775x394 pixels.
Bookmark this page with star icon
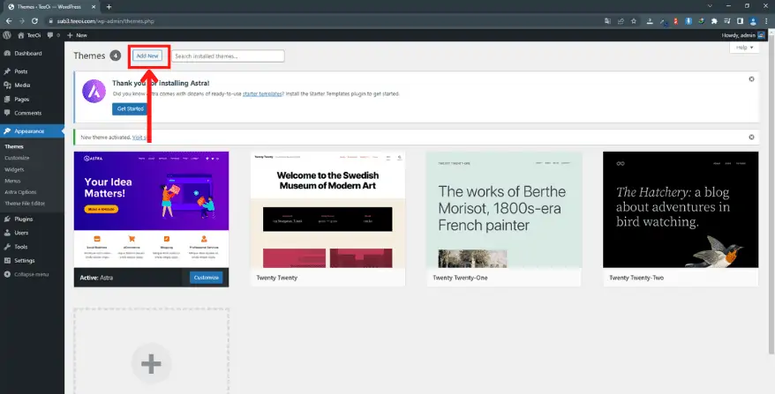(634, 21)
